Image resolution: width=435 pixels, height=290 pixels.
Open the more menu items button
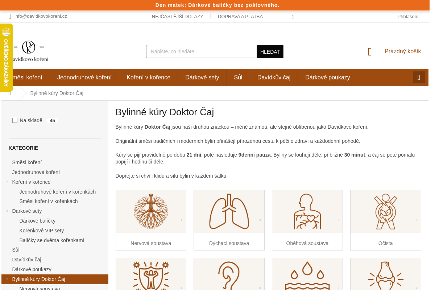[x=419, y=77]
